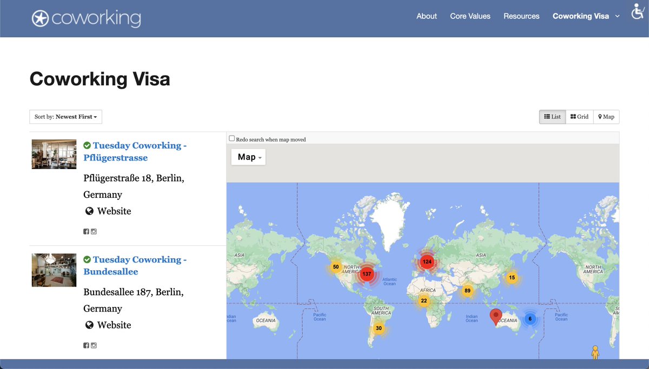Click the Coworking Visa page heading
The height and width of the screenshot is (369, 649).
[x=100, y=79]
